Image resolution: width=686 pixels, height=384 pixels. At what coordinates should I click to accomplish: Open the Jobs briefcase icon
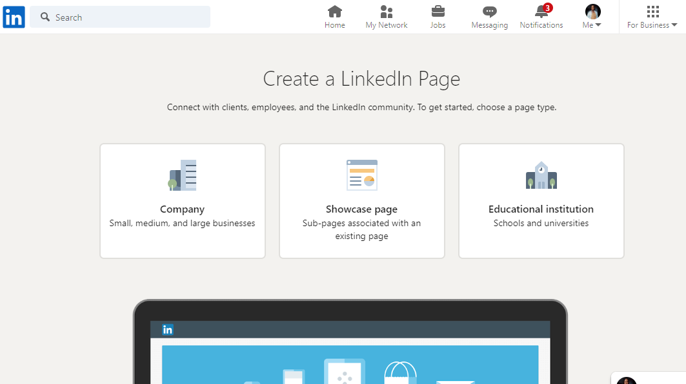[x=438, y=12]
